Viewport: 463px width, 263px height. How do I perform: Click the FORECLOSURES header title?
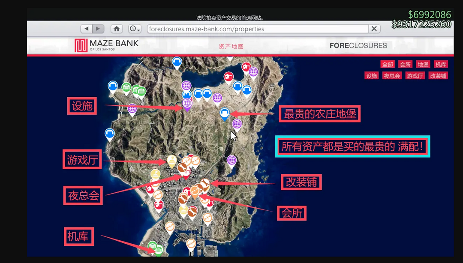point(358,45)
